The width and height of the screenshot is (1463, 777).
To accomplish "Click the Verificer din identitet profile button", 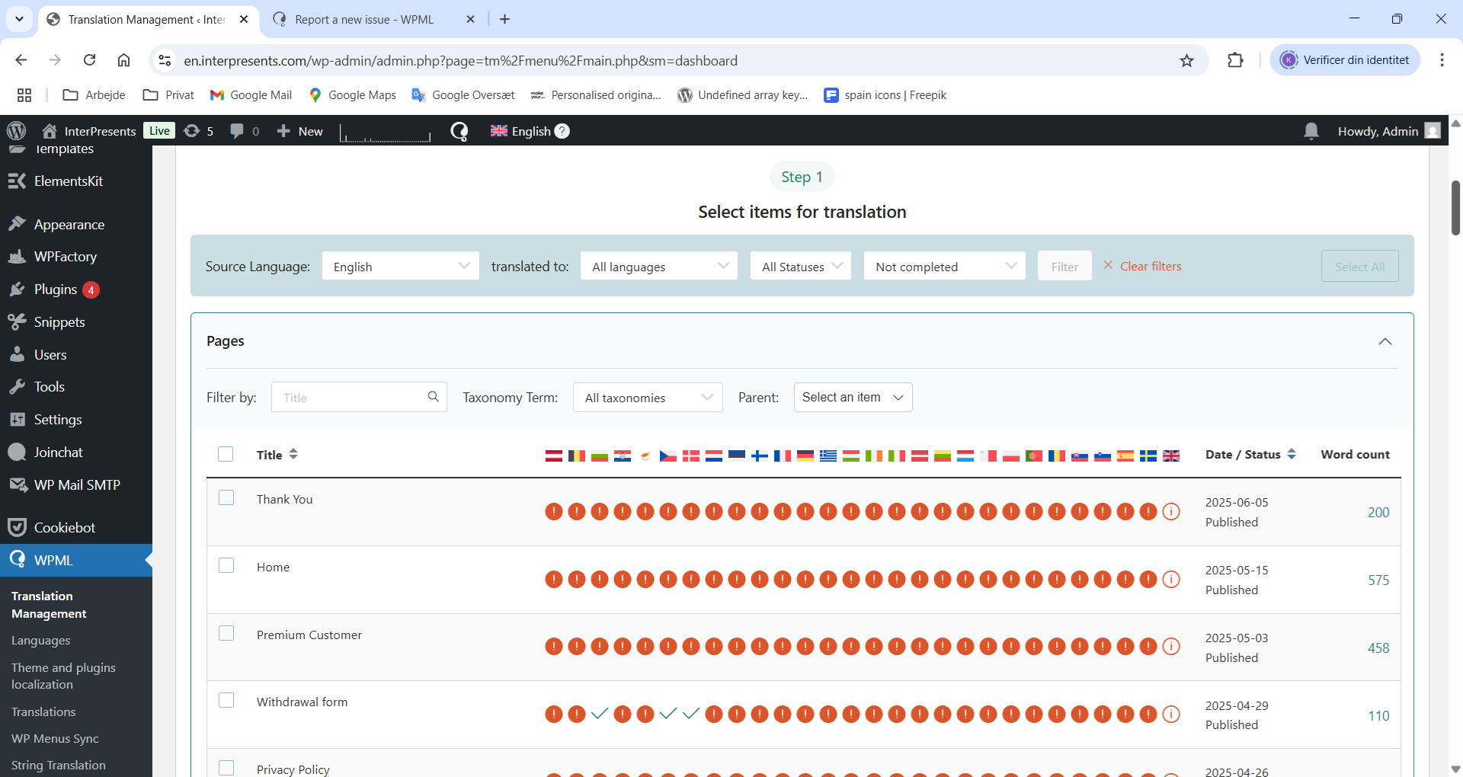I will point(1346,60).
